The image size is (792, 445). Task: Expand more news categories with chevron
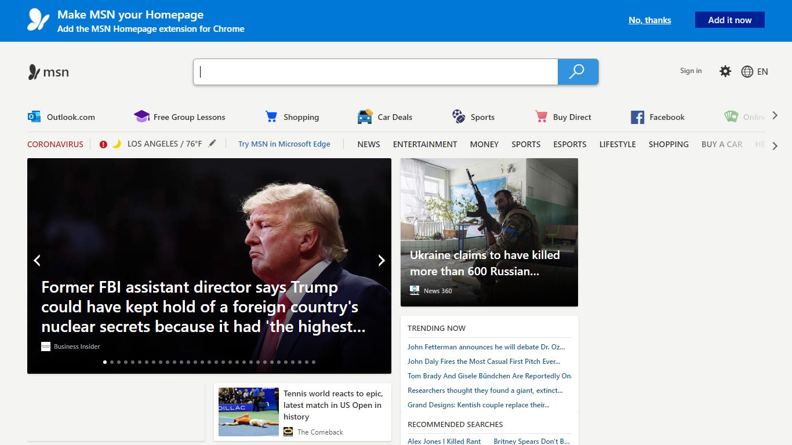coord(775,146)
